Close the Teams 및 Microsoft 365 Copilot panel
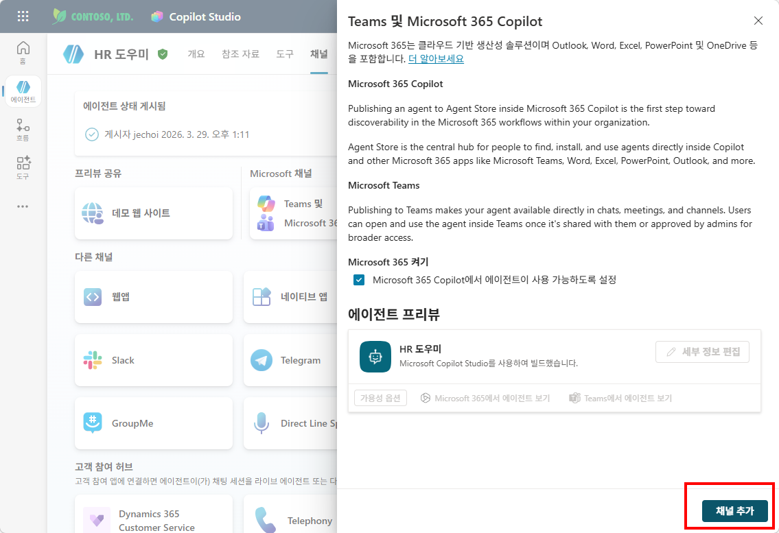This screenshot has height=533, width=779. tap(758, 21)
